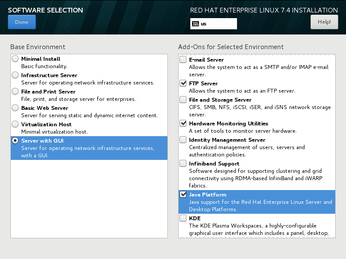Choose Infrastructure Server base environment

[x=15, y=75]
